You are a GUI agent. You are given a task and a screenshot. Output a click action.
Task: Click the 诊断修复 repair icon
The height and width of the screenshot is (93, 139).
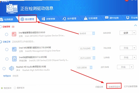(x=43, y=19)
